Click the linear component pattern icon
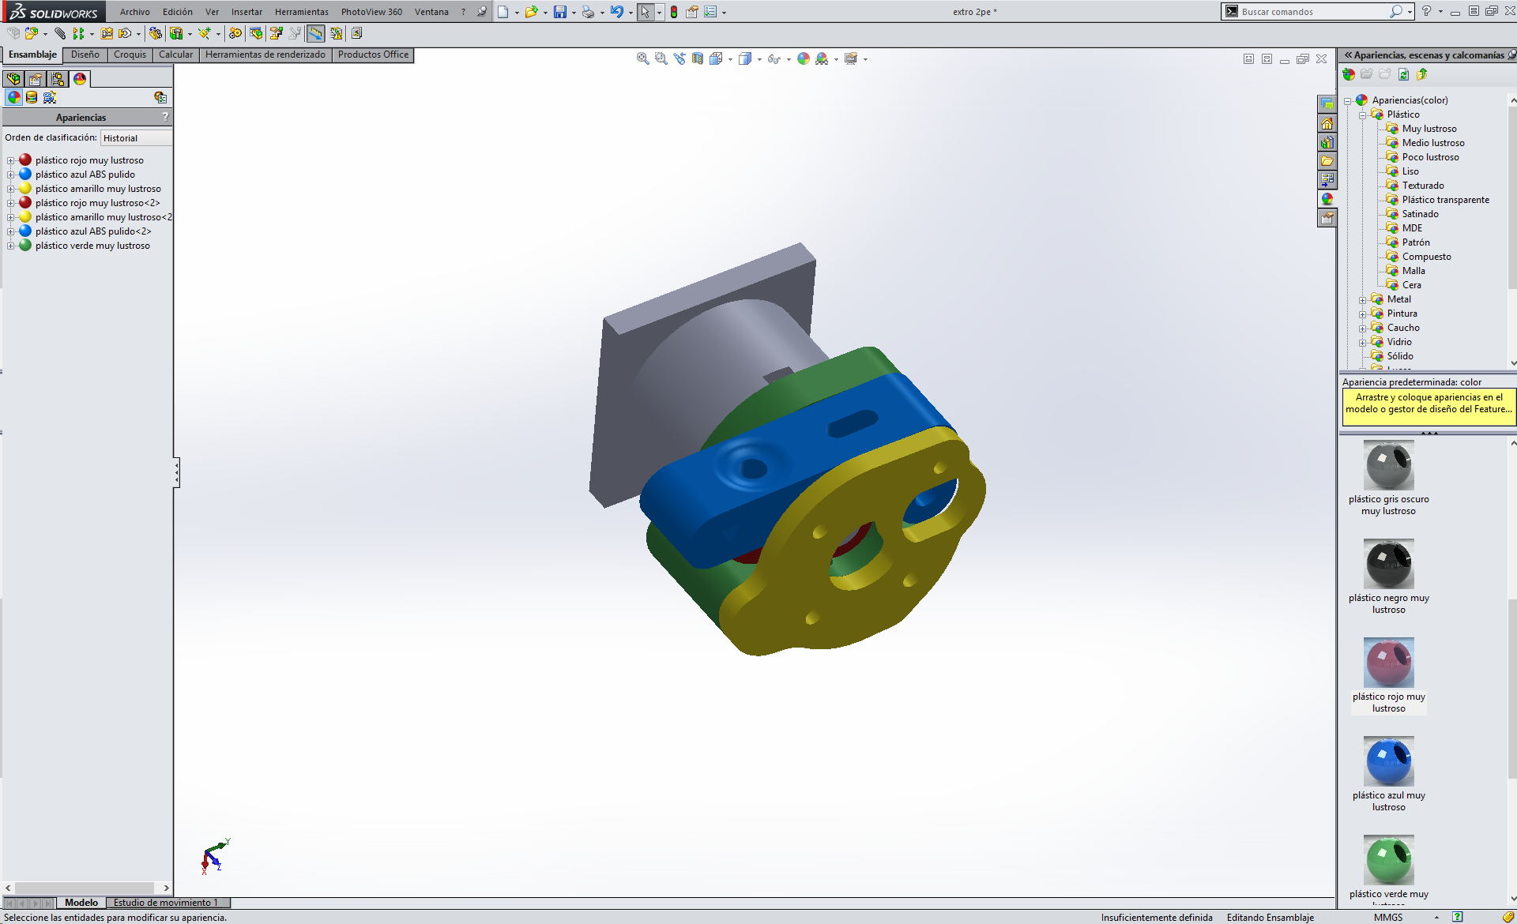 pyautogui.click(x=78, y=33)
